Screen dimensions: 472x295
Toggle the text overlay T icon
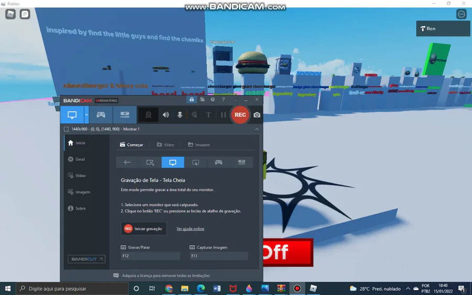pyautogui.click(x=208, y=115)
